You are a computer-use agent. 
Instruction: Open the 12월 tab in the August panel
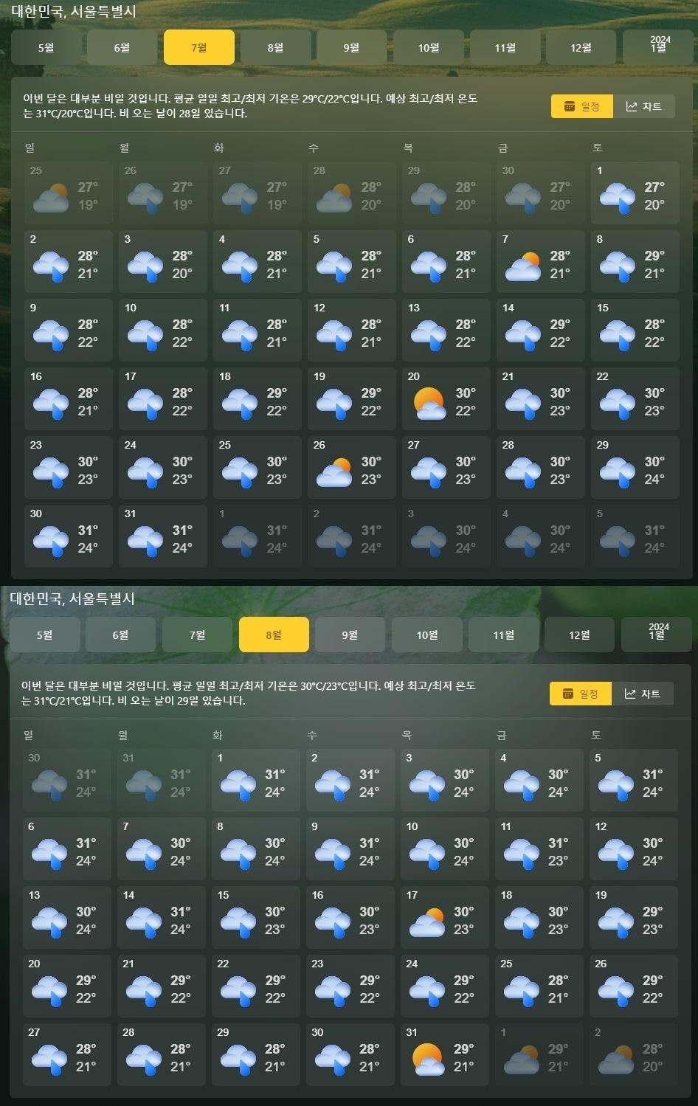pyautogui.click(x=579, y=635)
